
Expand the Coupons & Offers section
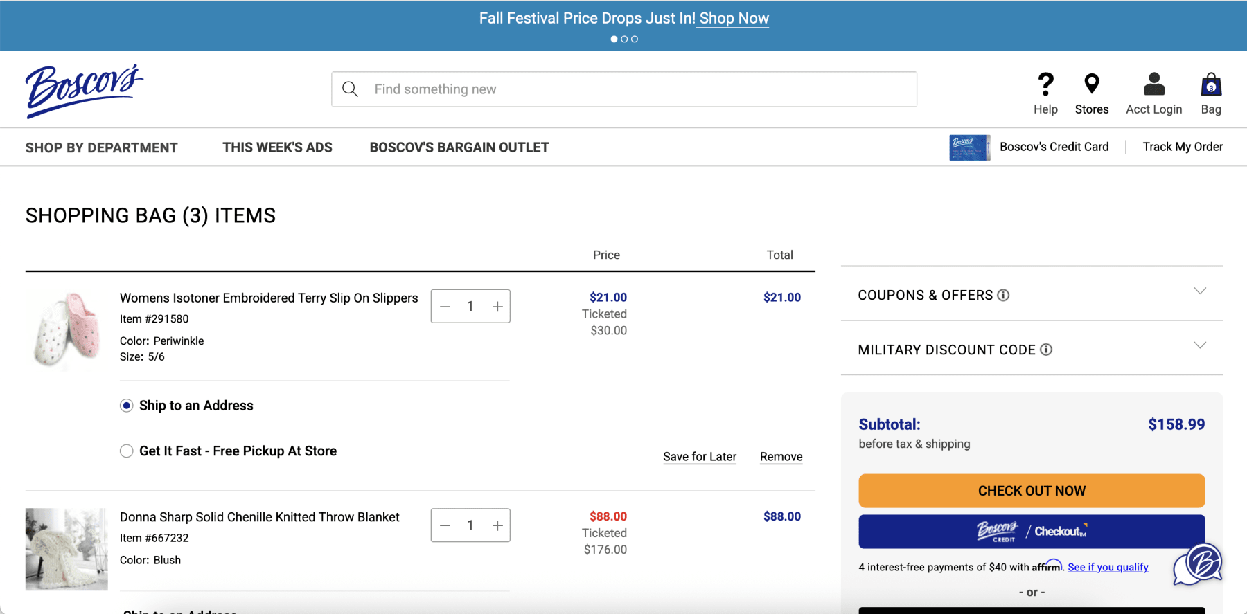[1200, 291]
